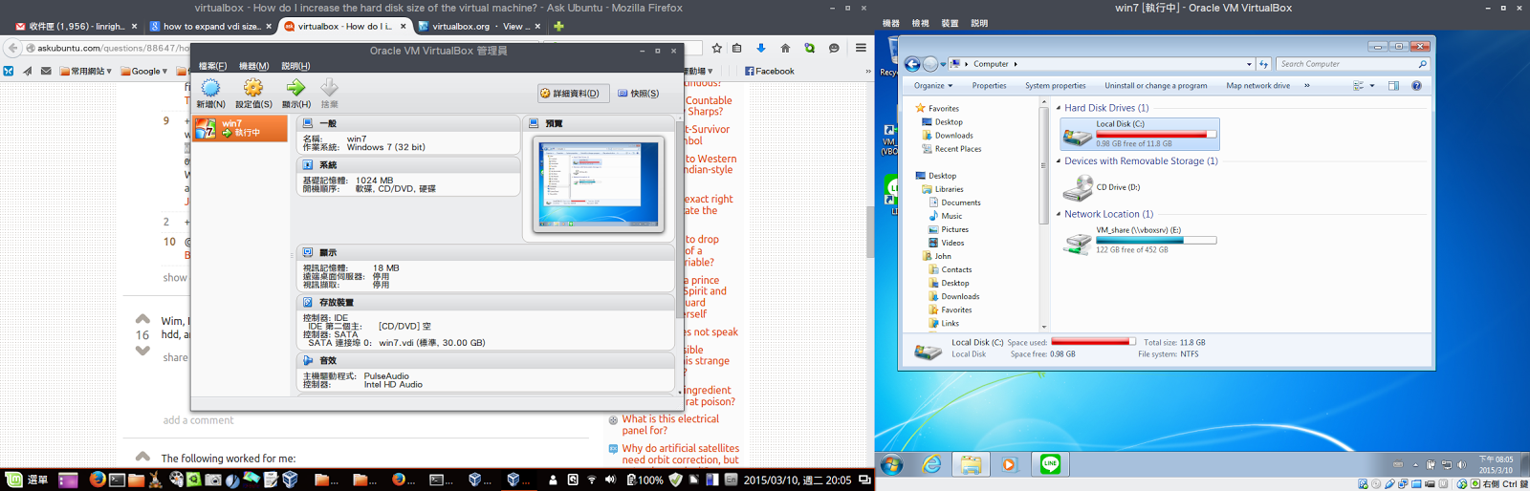Click the Windows 7 Start orb
The width and height of the screenshot is (1530, 491).
892,465
